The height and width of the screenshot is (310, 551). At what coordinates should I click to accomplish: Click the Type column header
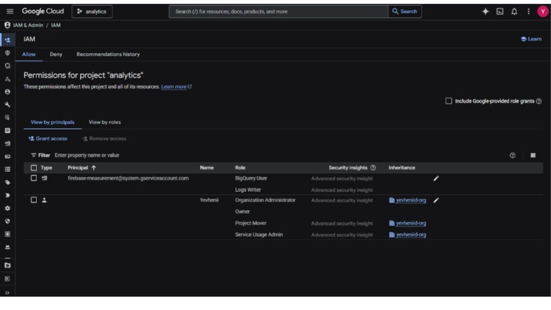[x=46, y=168]
